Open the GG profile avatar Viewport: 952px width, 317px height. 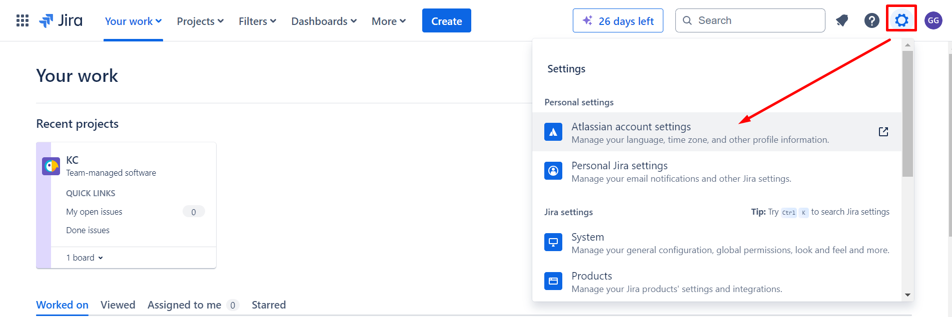click(933, 20)
